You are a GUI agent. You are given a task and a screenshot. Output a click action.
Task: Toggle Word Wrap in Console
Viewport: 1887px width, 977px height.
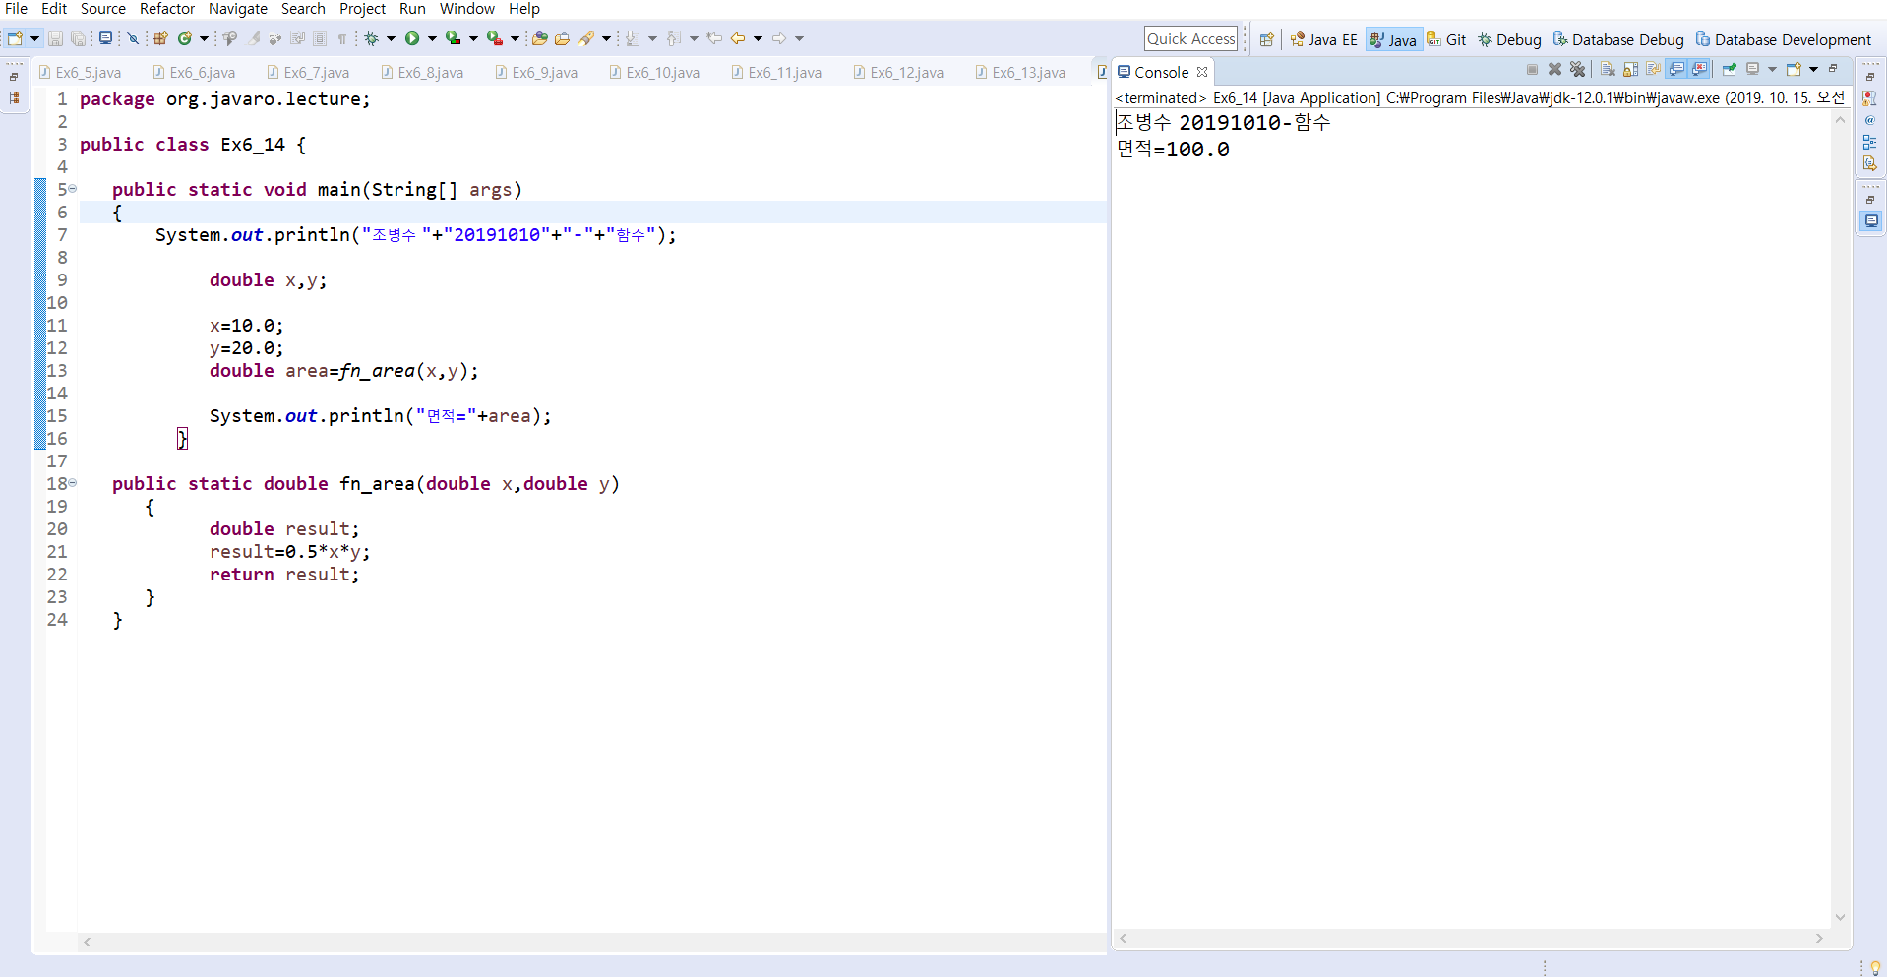(1654, 69)
